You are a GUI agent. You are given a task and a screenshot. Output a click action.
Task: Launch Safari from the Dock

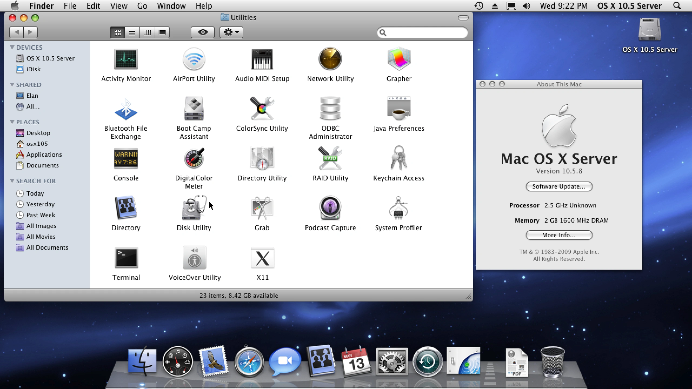click(x=248, y=361)
